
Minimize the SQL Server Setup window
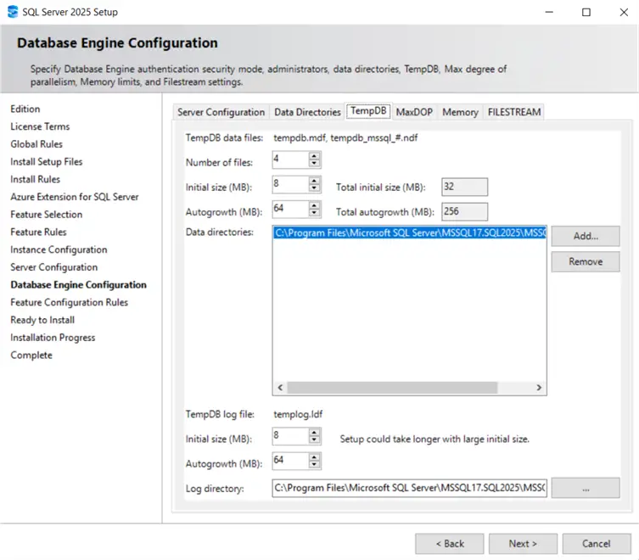(549, 12)
